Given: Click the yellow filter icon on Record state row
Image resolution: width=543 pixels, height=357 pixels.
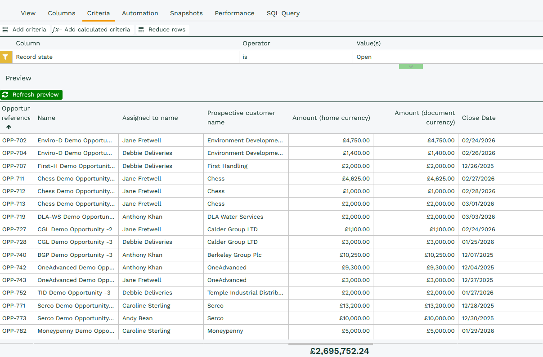Looking at the screenshot, I should click(5, 57).
